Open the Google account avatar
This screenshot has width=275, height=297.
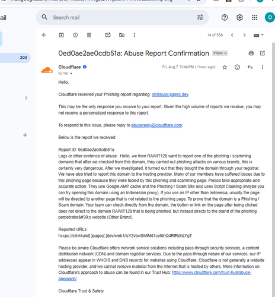(x=270, y=17)
